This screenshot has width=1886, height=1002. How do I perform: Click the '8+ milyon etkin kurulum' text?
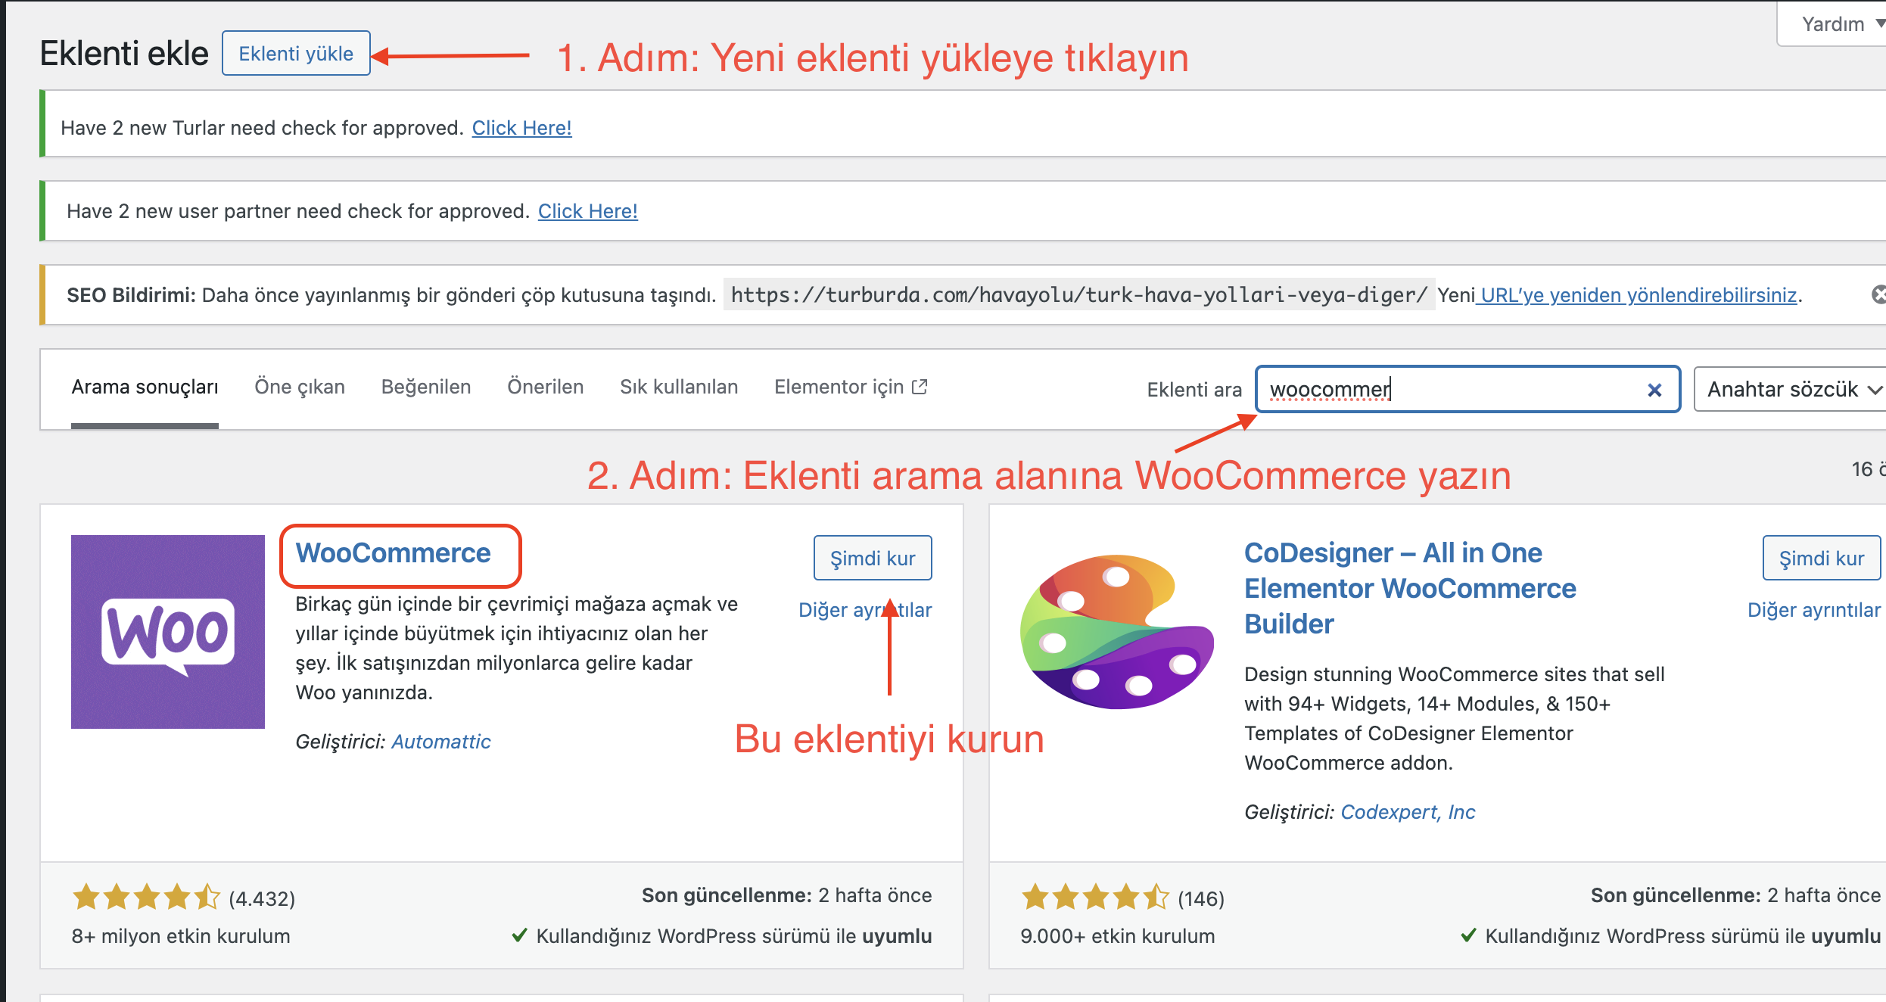click(x=181, y=936)
